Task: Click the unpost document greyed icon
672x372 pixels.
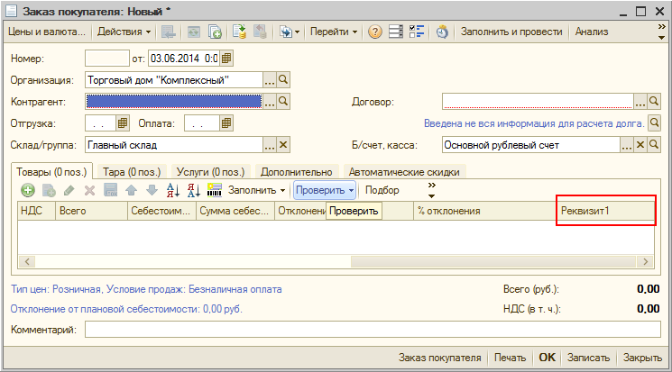Action: point(260,32)
